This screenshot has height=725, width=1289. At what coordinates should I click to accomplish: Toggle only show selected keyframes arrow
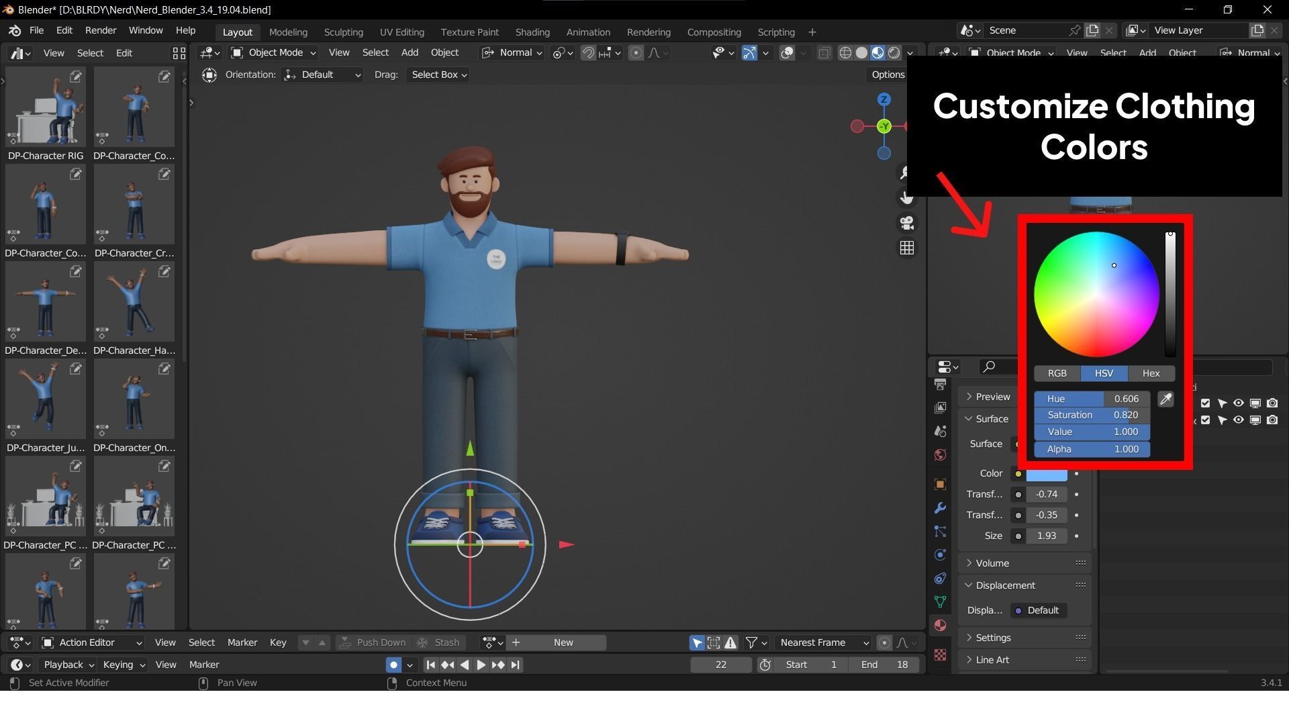pyautogui.click(x=697, y=643)
